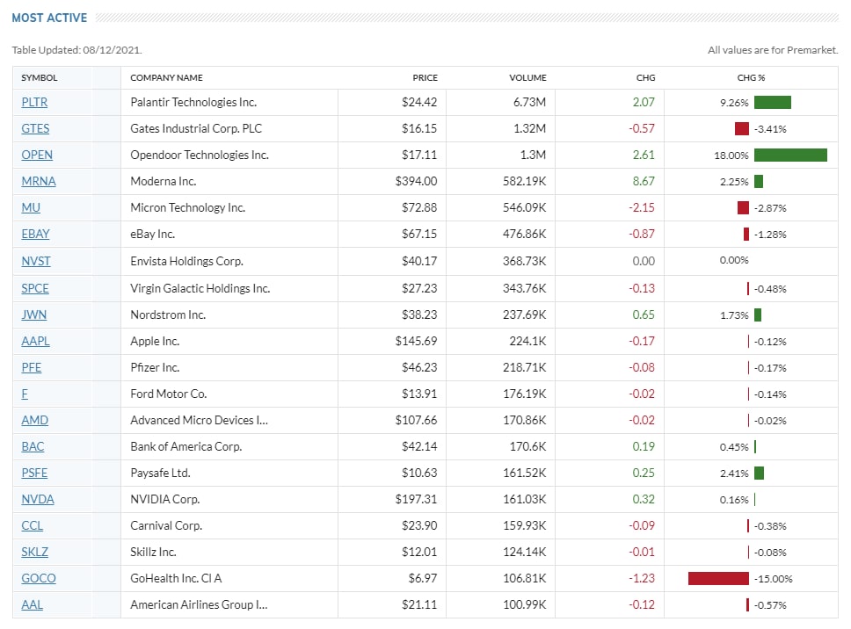Open the NVST ticker link
The height and width of the screenshot is (629, 851).
point(36,261)
